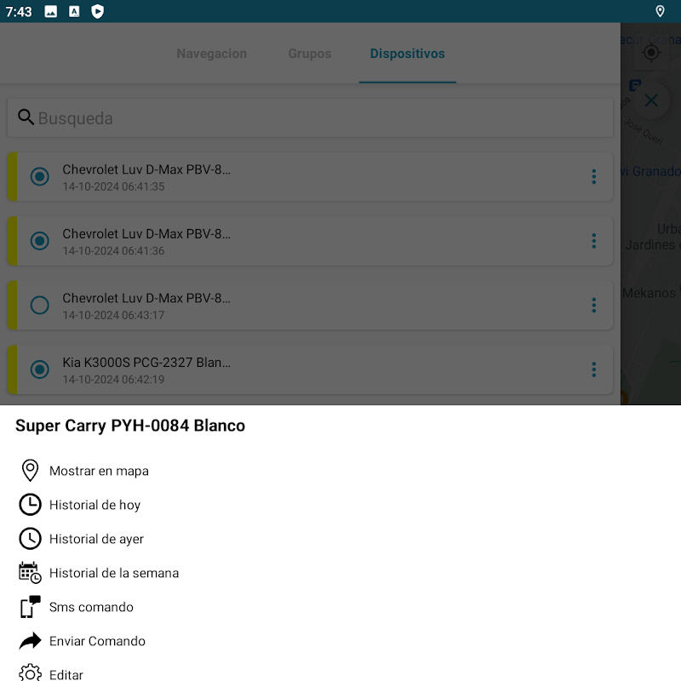This screenshot has height=681, width=681.
Task: Tap the phone message icon for Sms comando
Action: click(x=30, y=606)
